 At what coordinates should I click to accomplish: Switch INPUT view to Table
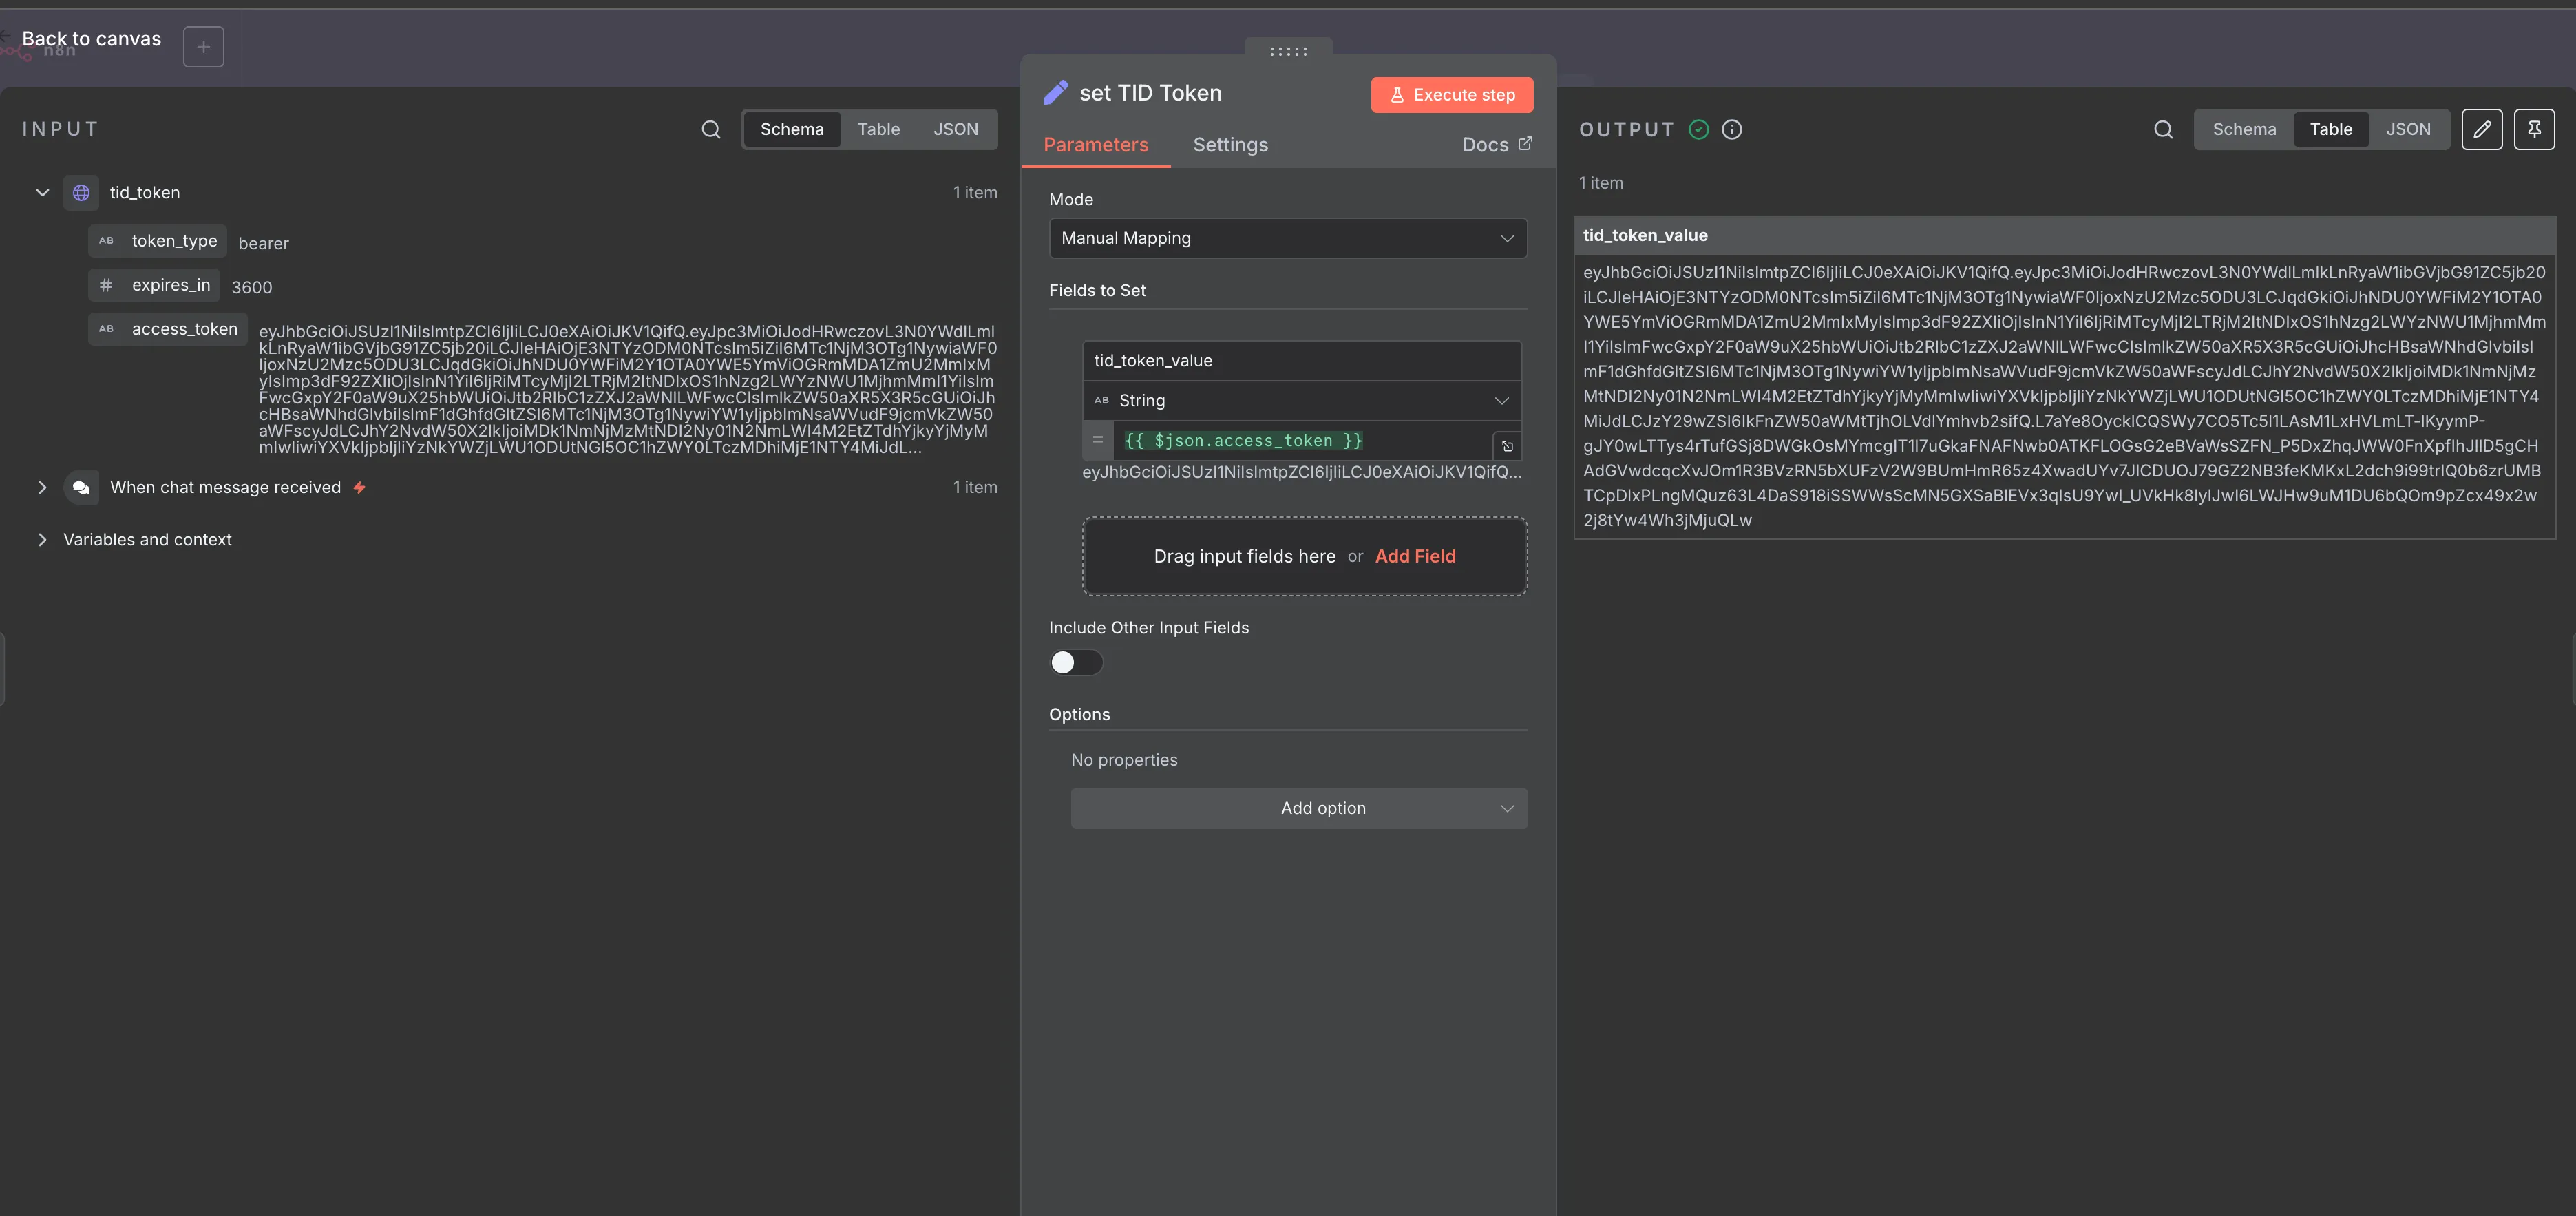tap(878, 130)
